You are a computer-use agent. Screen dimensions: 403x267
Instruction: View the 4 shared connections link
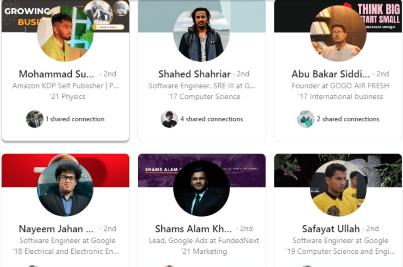pos(212,119)
